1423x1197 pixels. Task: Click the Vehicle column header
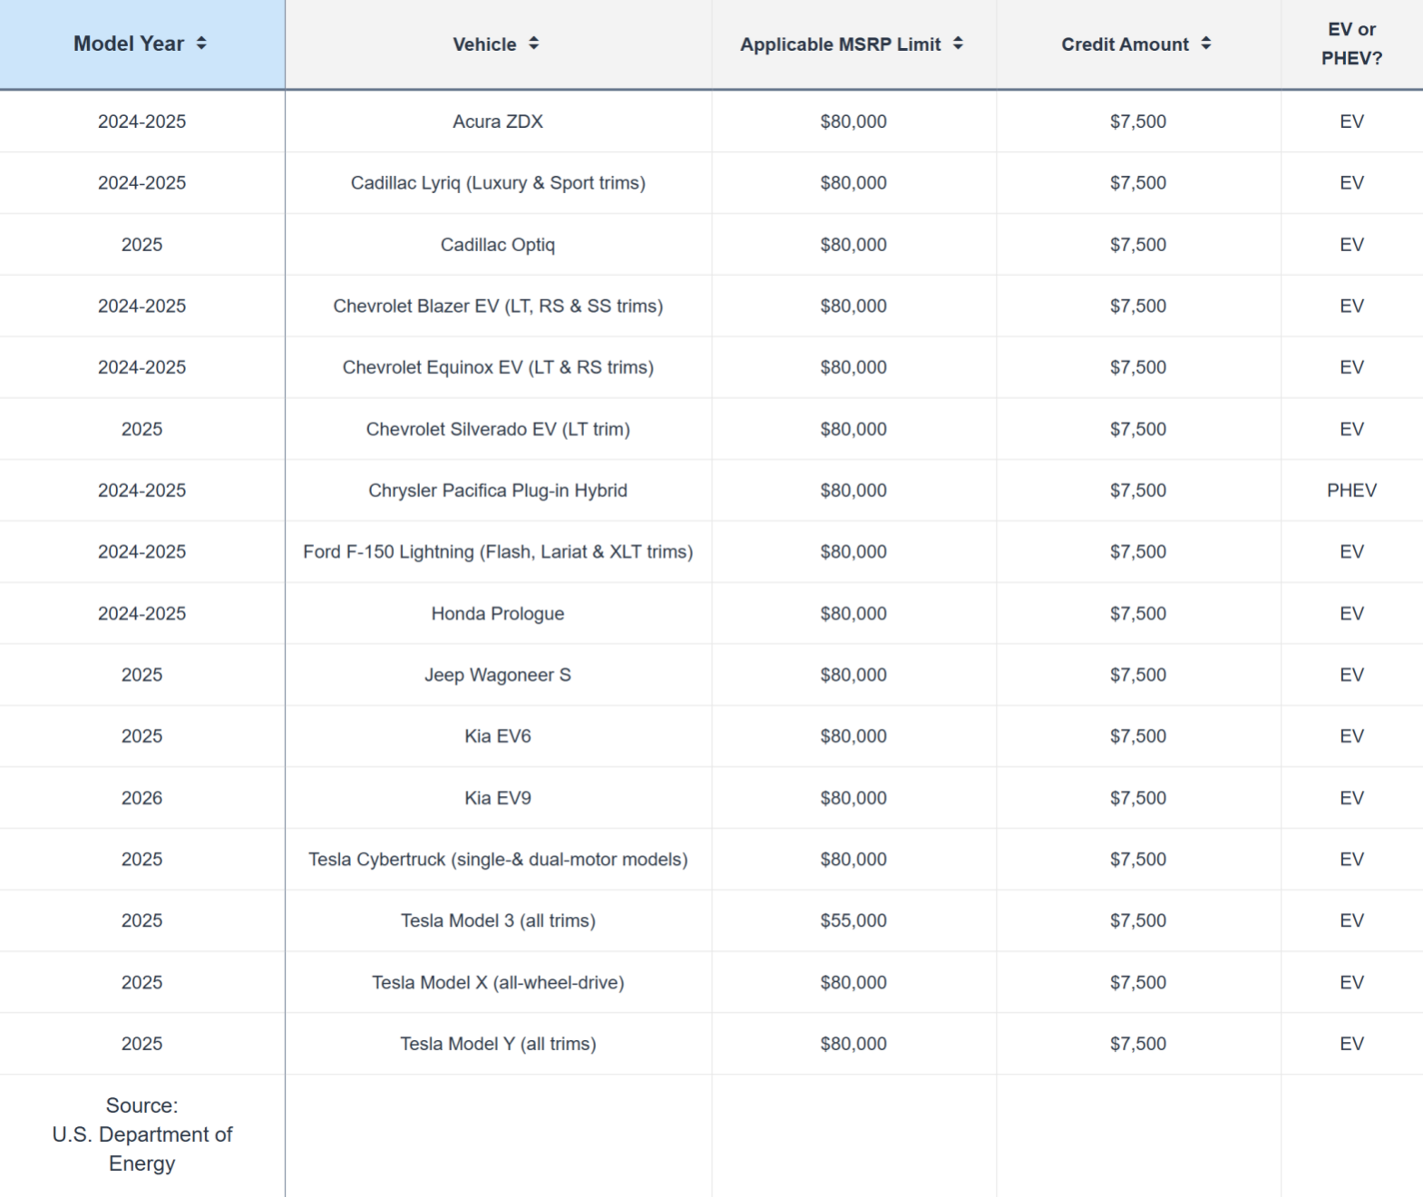click(x=495, y=44)
